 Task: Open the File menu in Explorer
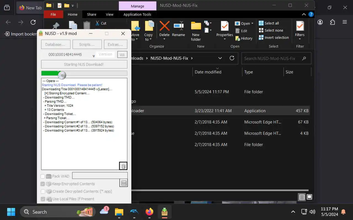point(54,14)
